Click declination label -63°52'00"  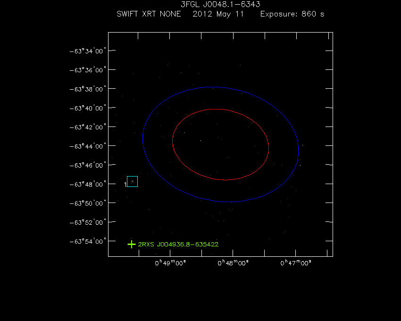point(88,222)
